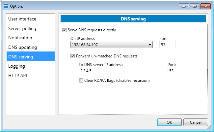This screenshot has height=132, width=214.
Task: Click Cancel to discard changes
Action: [196, 122]
